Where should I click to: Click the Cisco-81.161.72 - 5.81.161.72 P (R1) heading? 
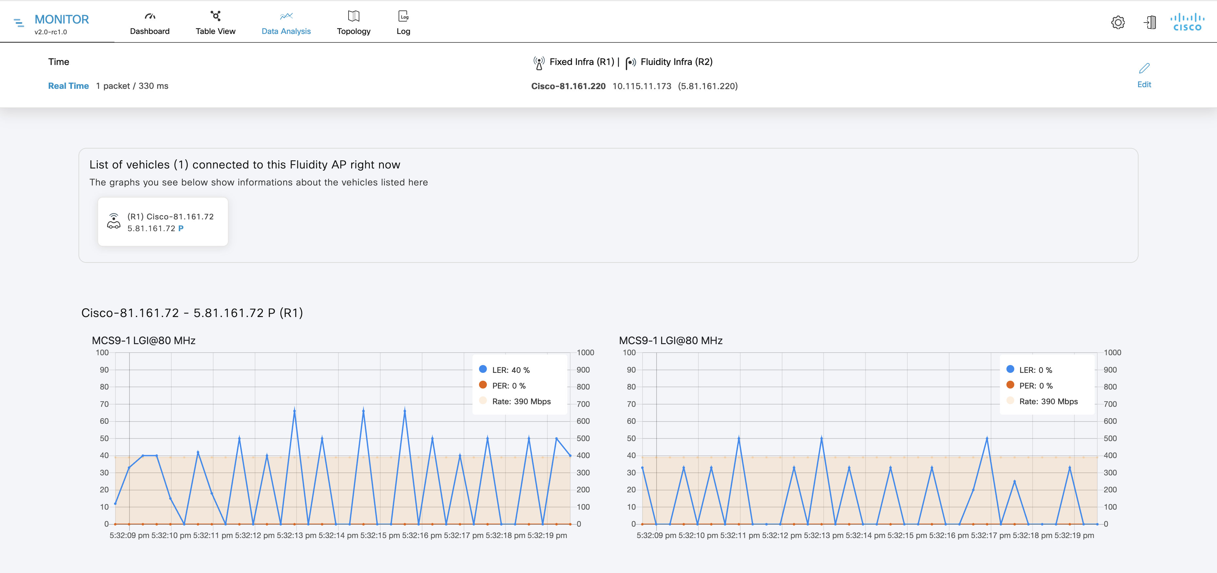(x=192, y=313)
